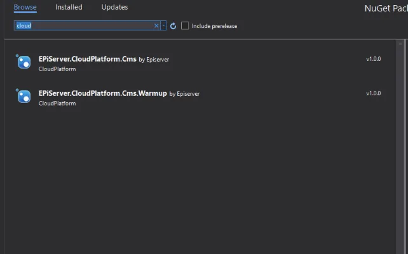Click the package list vertical scrollbar
This screenshot has width=408, height=254.
pyautogui.click(x=400, y=147)
